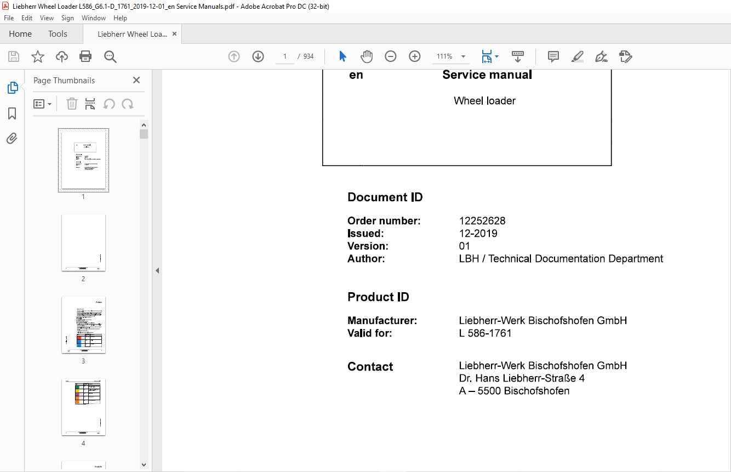This screenshot has height=472, width=731.
Task: Open the File menu
Action: [8, 18]
